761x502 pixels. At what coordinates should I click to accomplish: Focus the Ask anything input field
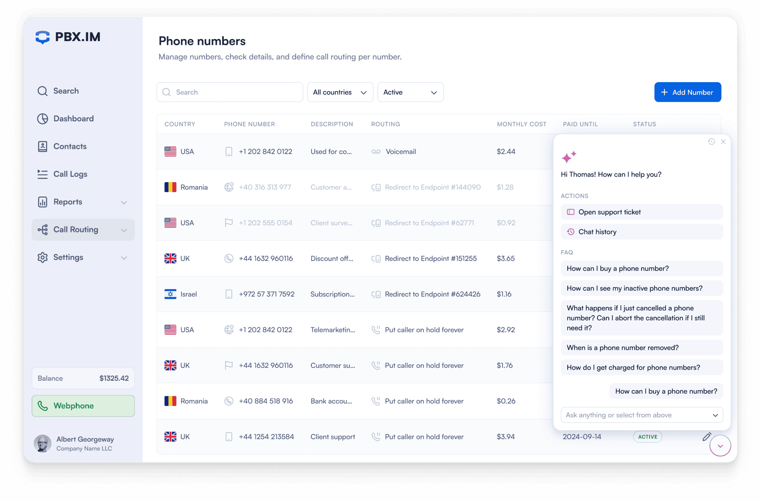pos(642,415)
